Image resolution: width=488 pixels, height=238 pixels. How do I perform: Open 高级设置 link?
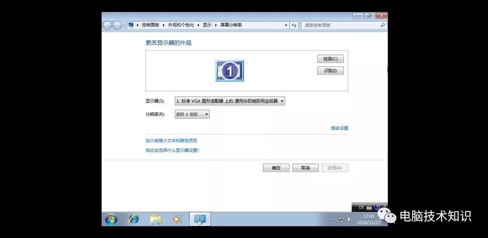[x=339, y=128]
